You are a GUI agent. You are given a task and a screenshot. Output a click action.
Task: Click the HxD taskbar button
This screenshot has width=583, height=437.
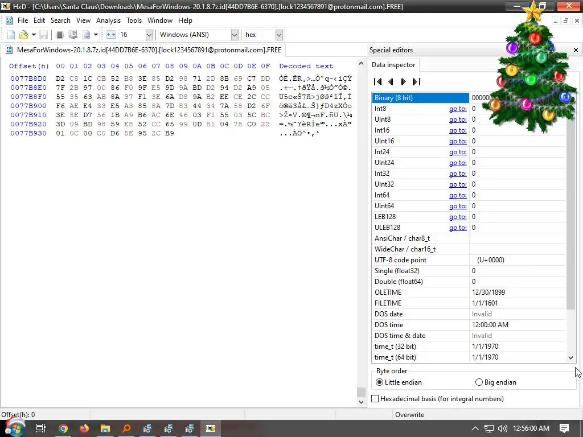(211, 428)
